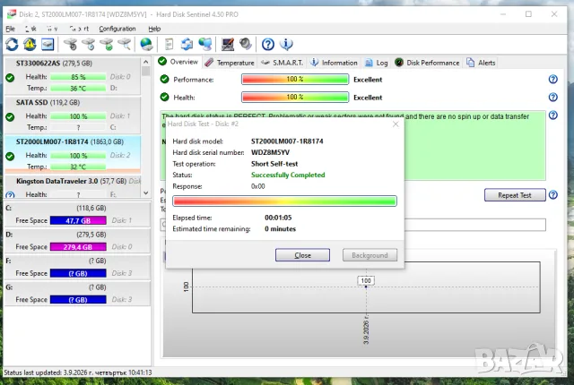574x385 pixels.
Task: Click help icon next to Repeat Test
Action: coord(552,195)
